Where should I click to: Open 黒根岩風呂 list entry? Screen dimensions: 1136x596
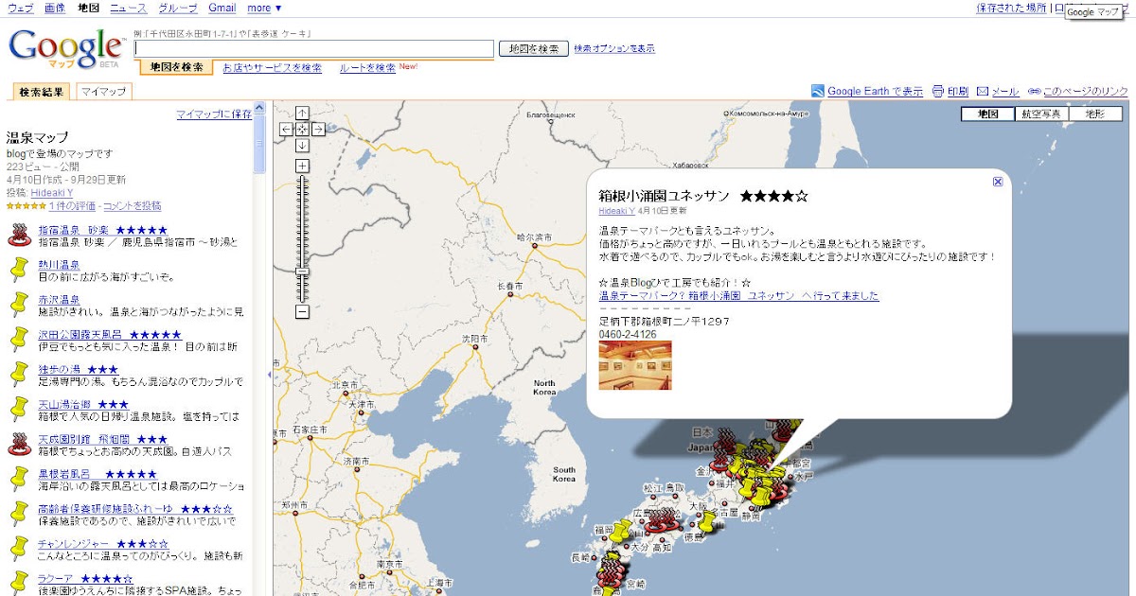coord(98,473)
